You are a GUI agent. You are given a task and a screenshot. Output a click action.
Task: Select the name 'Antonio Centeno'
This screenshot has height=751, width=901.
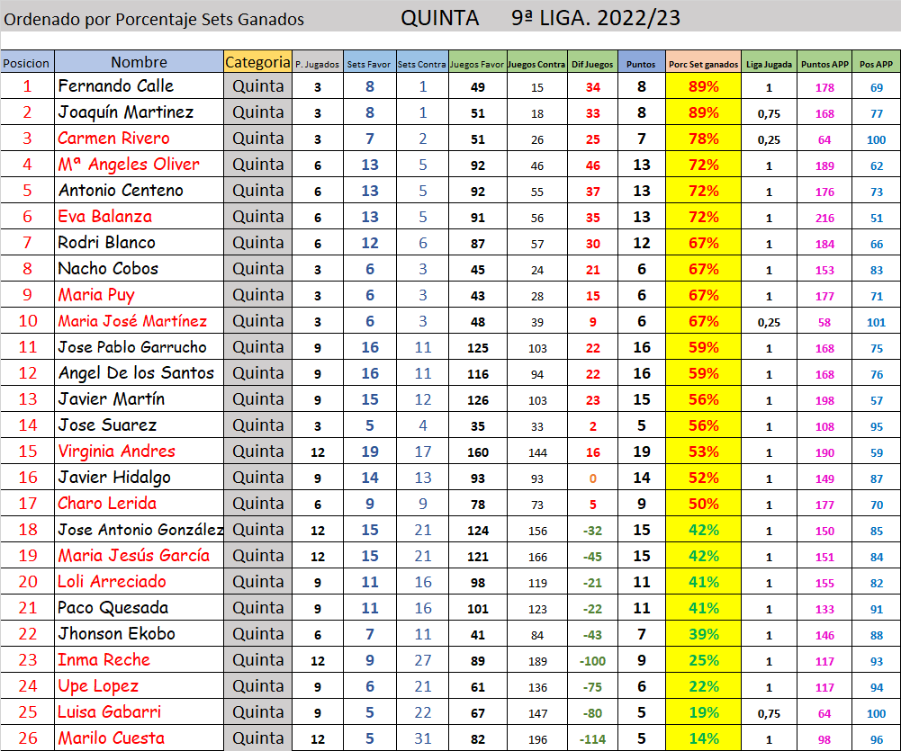(121, 191)
